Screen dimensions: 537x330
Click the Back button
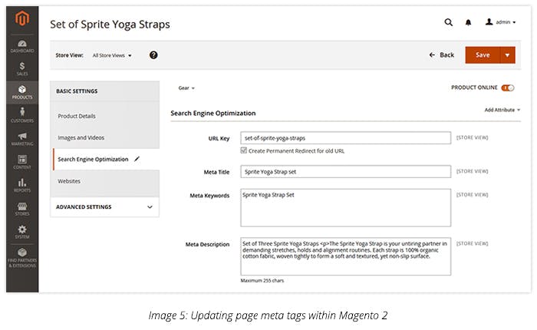(442, 54)
